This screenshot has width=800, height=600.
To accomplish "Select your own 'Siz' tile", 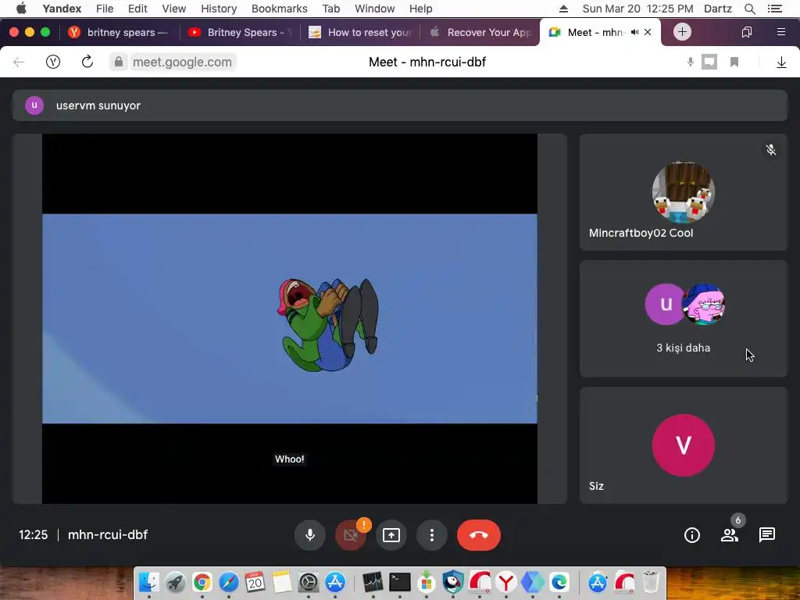I will (x=683, y=445).
